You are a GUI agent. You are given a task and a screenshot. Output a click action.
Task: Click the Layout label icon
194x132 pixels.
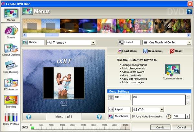pyautogui.click(x=121, y=42)
